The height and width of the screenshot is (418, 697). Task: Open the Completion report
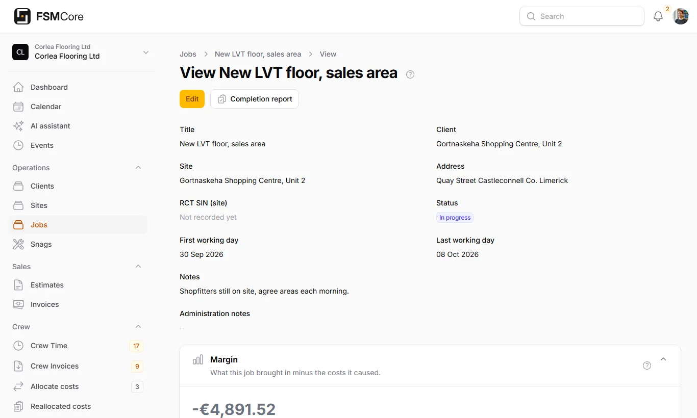coord(255,99)
